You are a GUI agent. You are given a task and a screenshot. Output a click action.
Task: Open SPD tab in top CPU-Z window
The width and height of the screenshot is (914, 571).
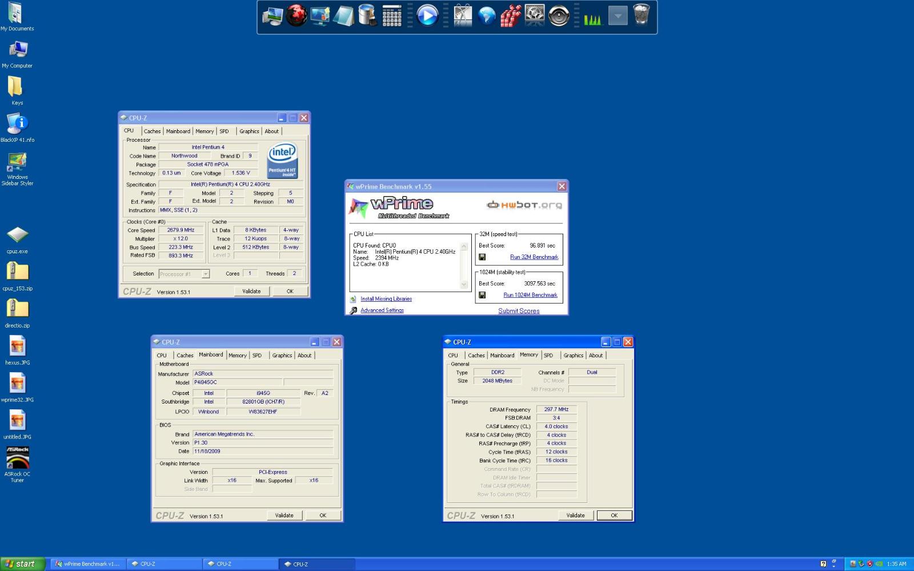(x=225, y=131)
